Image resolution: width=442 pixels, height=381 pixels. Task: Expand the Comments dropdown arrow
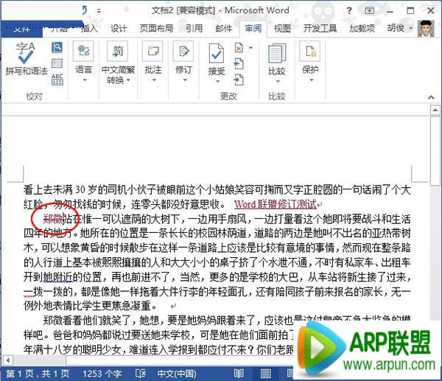[154, 80]
